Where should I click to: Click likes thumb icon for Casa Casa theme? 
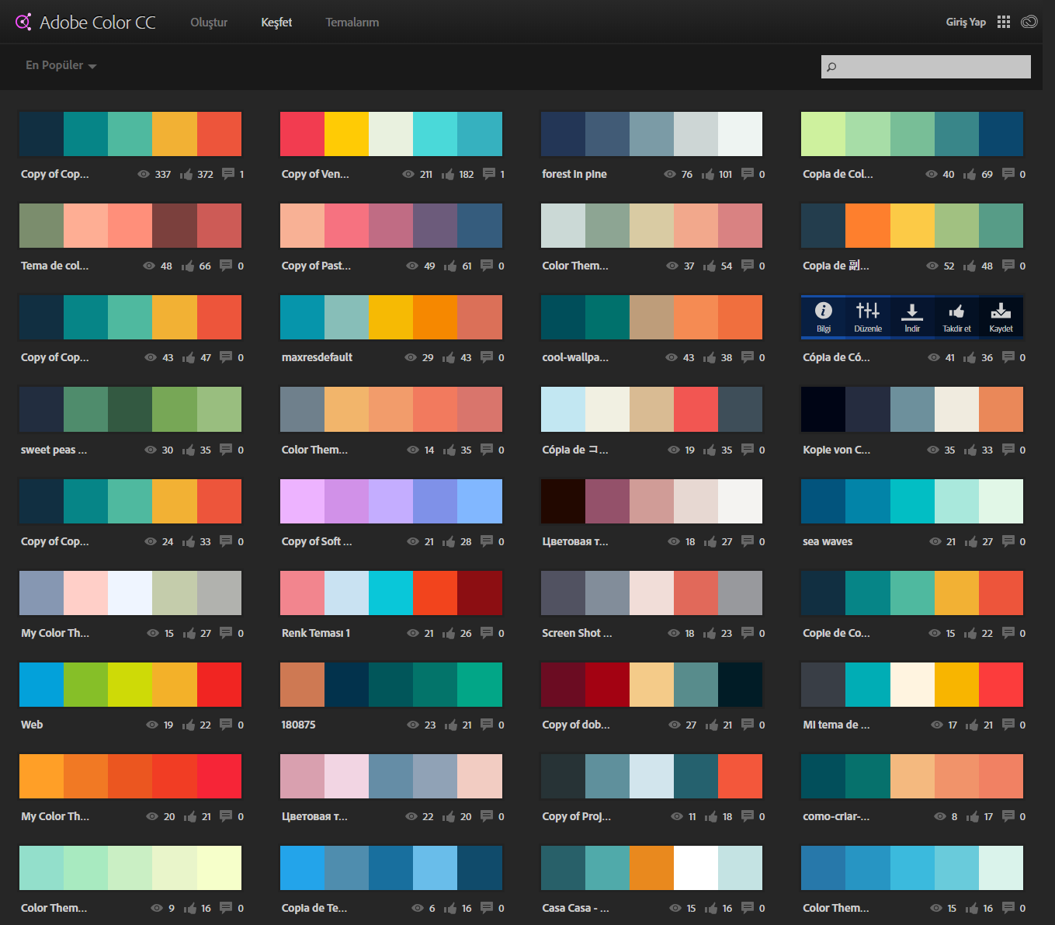click(710, 908)
